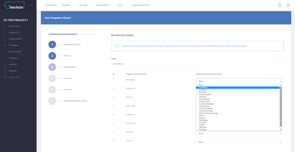Open Beneficiaries from sidebar icon
Image resolution: width=295 pixels, height=152 pixels.
click(5, 52)
